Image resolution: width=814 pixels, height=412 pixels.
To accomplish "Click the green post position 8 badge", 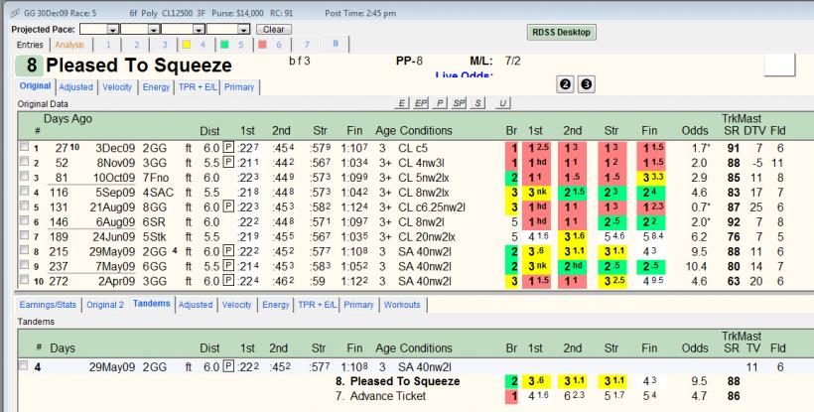I will pos(29,66).
